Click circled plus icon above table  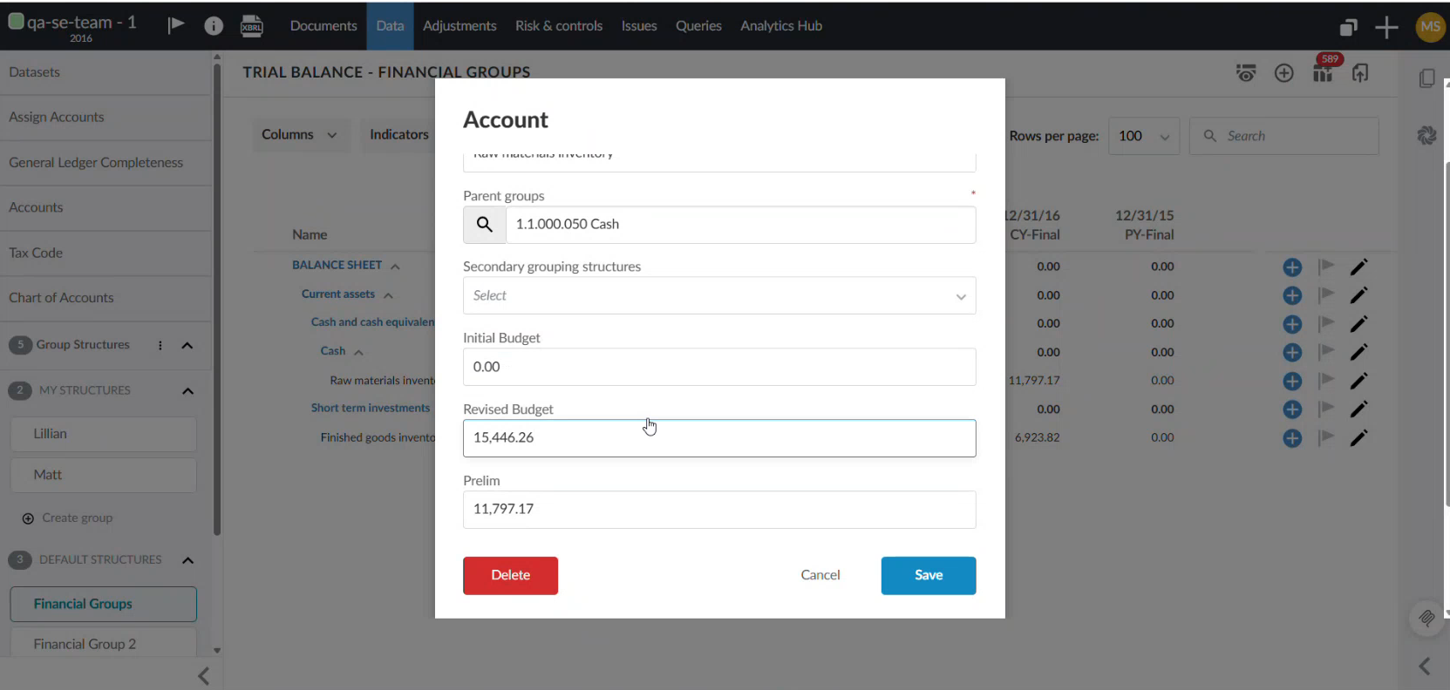click(x=1283, y=73)
